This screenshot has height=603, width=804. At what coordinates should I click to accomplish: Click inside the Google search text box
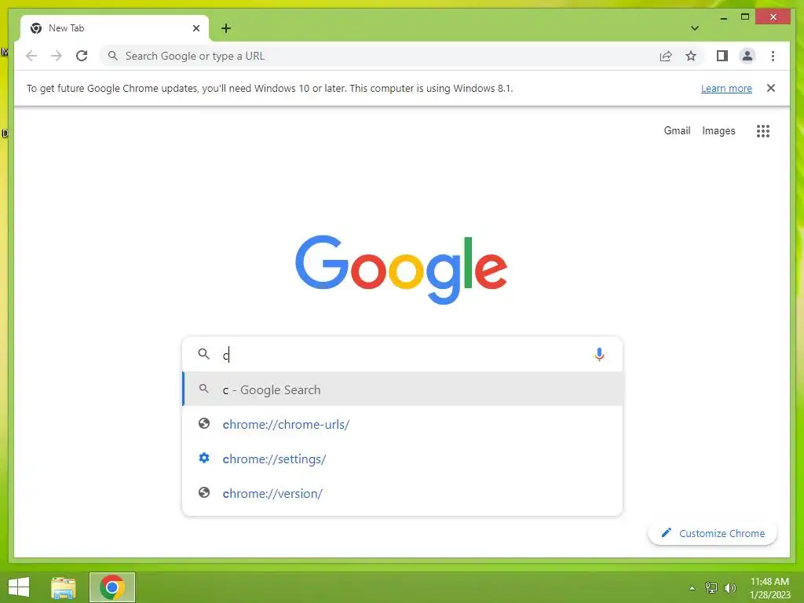(x=403, y=354)
